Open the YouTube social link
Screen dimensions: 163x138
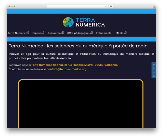point(154,76)
